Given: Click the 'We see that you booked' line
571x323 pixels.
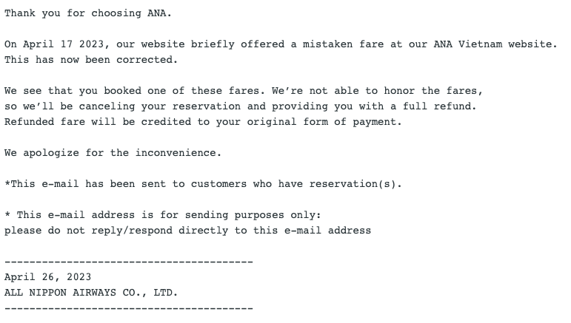Looking at the screenshot, I should tap(244, 91).
